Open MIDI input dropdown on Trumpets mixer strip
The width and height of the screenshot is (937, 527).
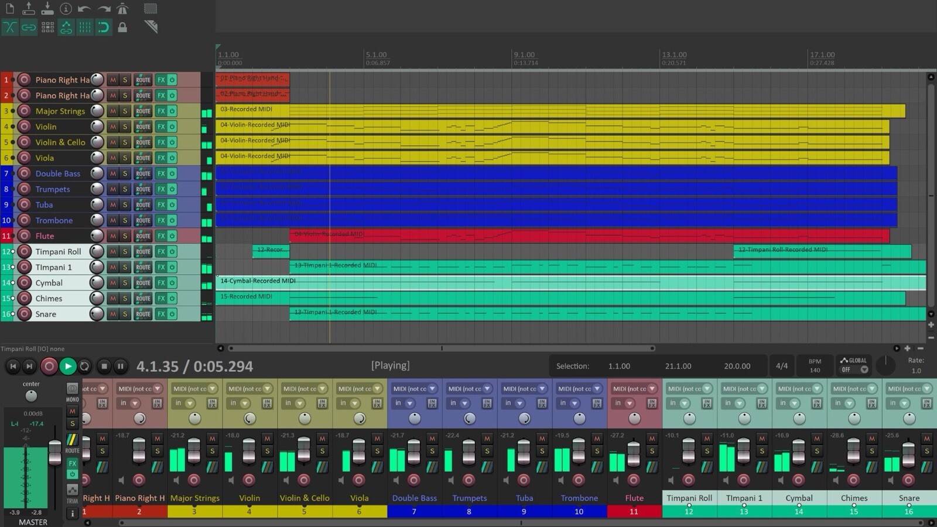pyautogui.click(x=487, y=388)
